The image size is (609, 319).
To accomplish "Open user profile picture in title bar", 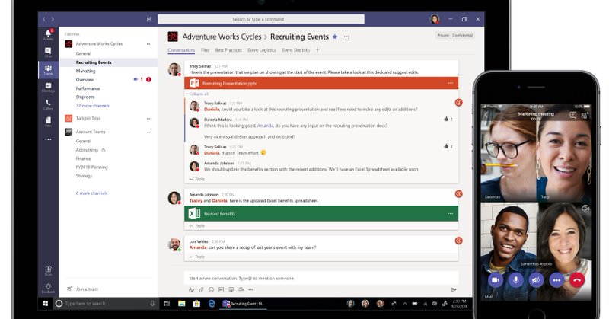I will tap(435, 19).
